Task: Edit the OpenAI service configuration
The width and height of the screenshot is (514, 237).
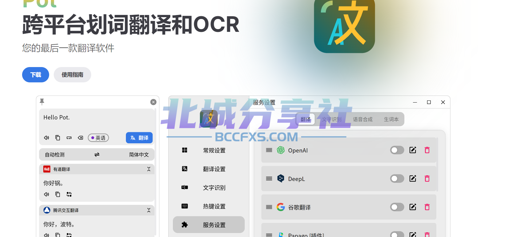Action: 413,150
